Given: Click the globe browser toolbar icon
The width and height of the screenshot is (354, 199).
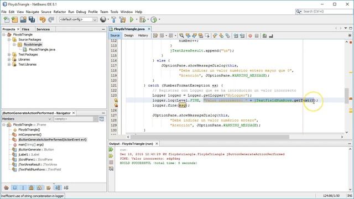Looking at the screenshot, I should (103, 20).
